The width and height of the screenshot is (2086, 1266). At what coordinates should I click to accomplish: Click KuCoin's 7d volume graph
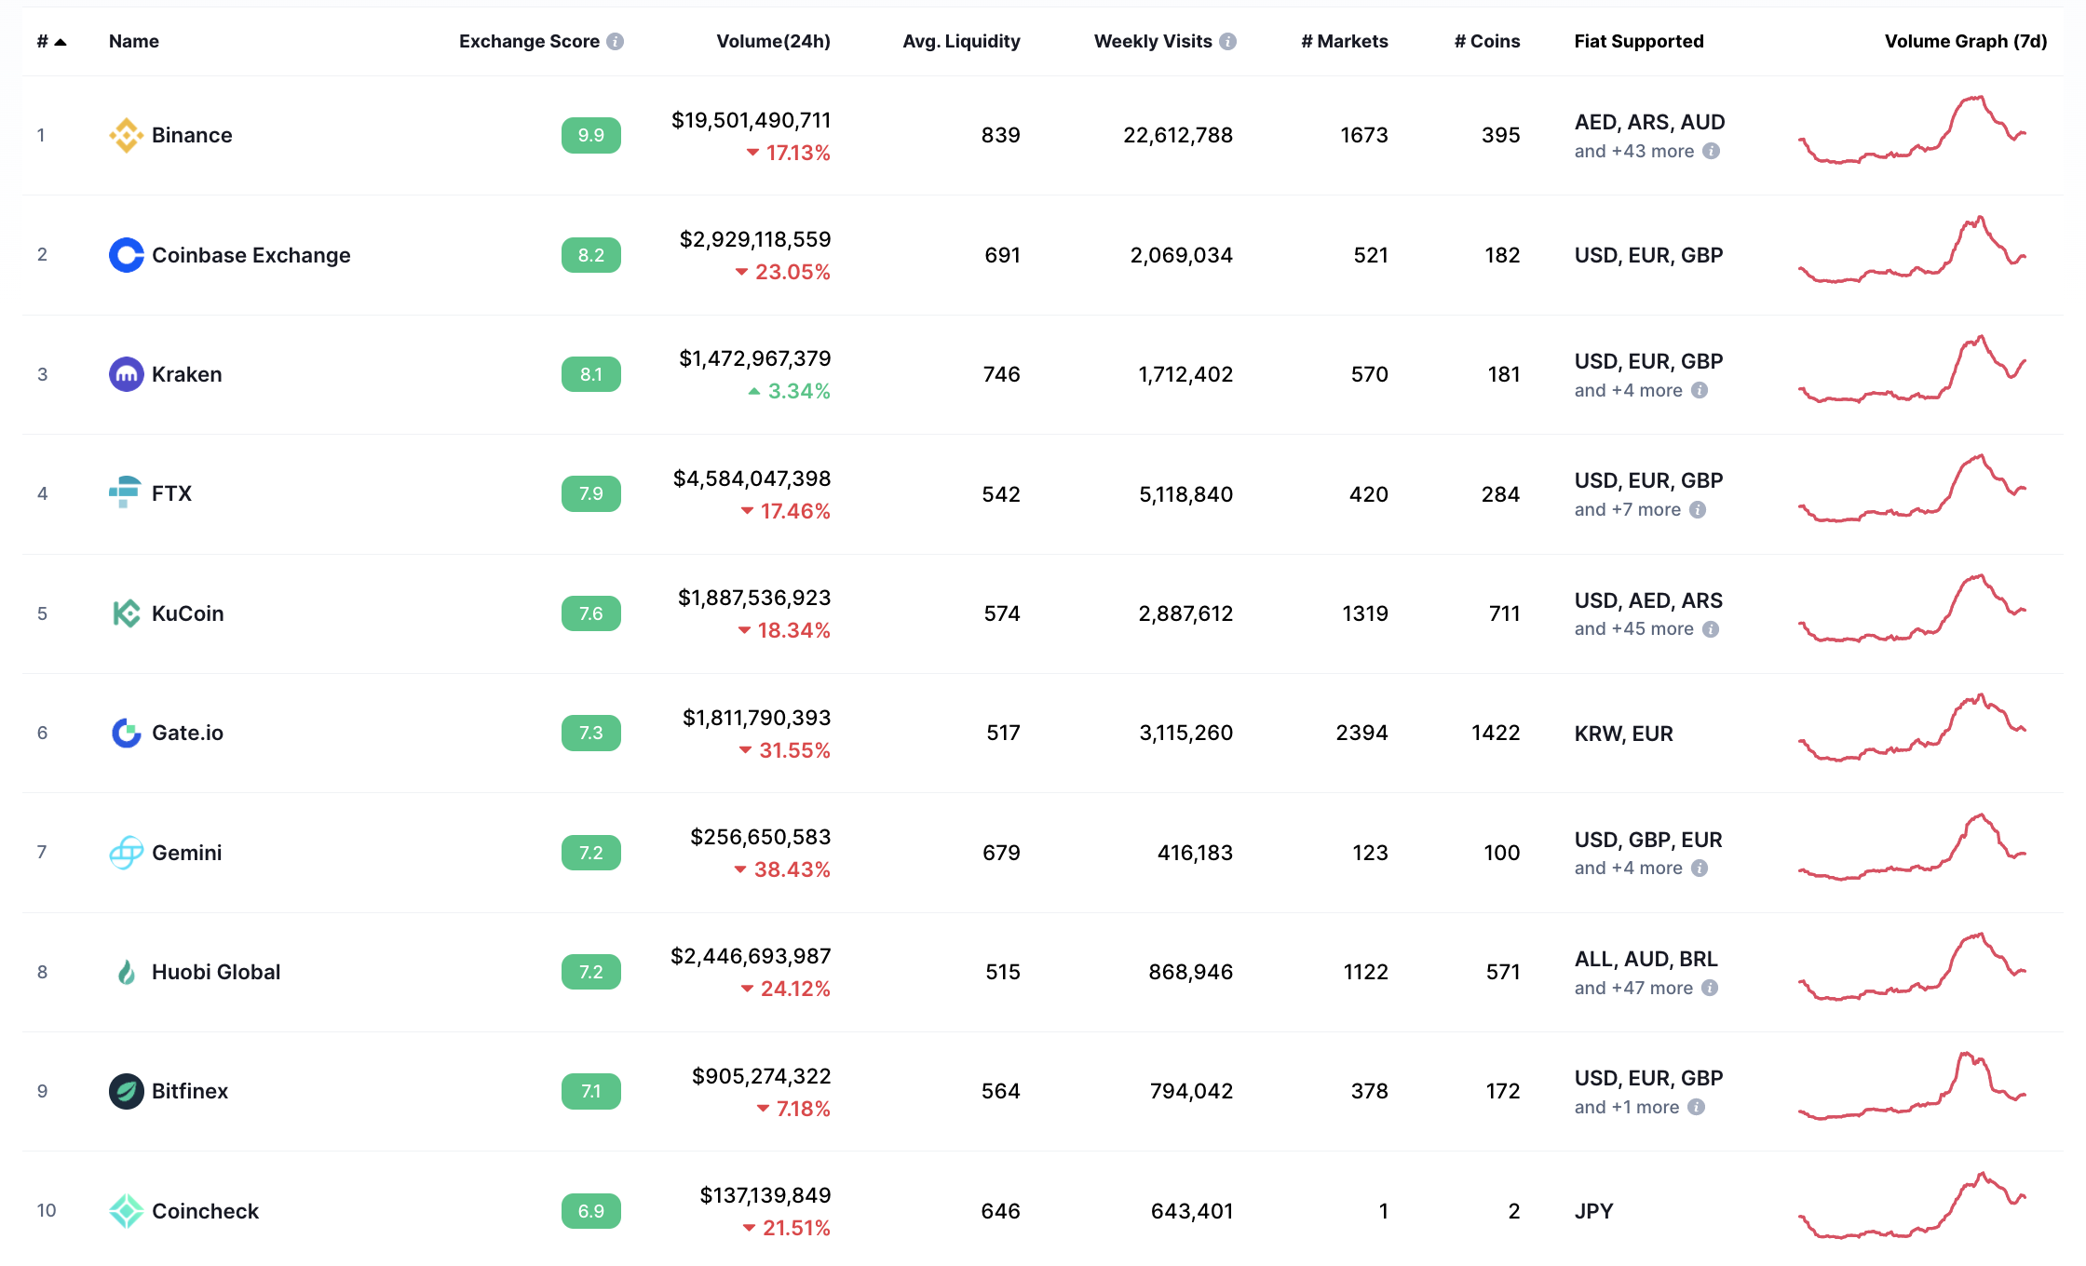(1912, 608)
